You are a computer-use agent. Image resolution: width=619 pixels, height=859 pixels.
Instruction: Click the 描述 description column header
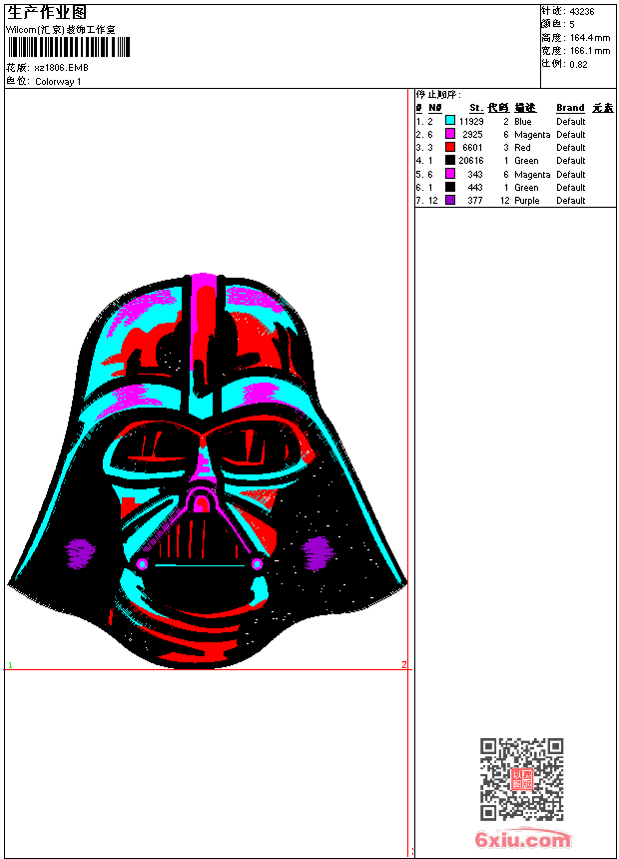[525, 108]
